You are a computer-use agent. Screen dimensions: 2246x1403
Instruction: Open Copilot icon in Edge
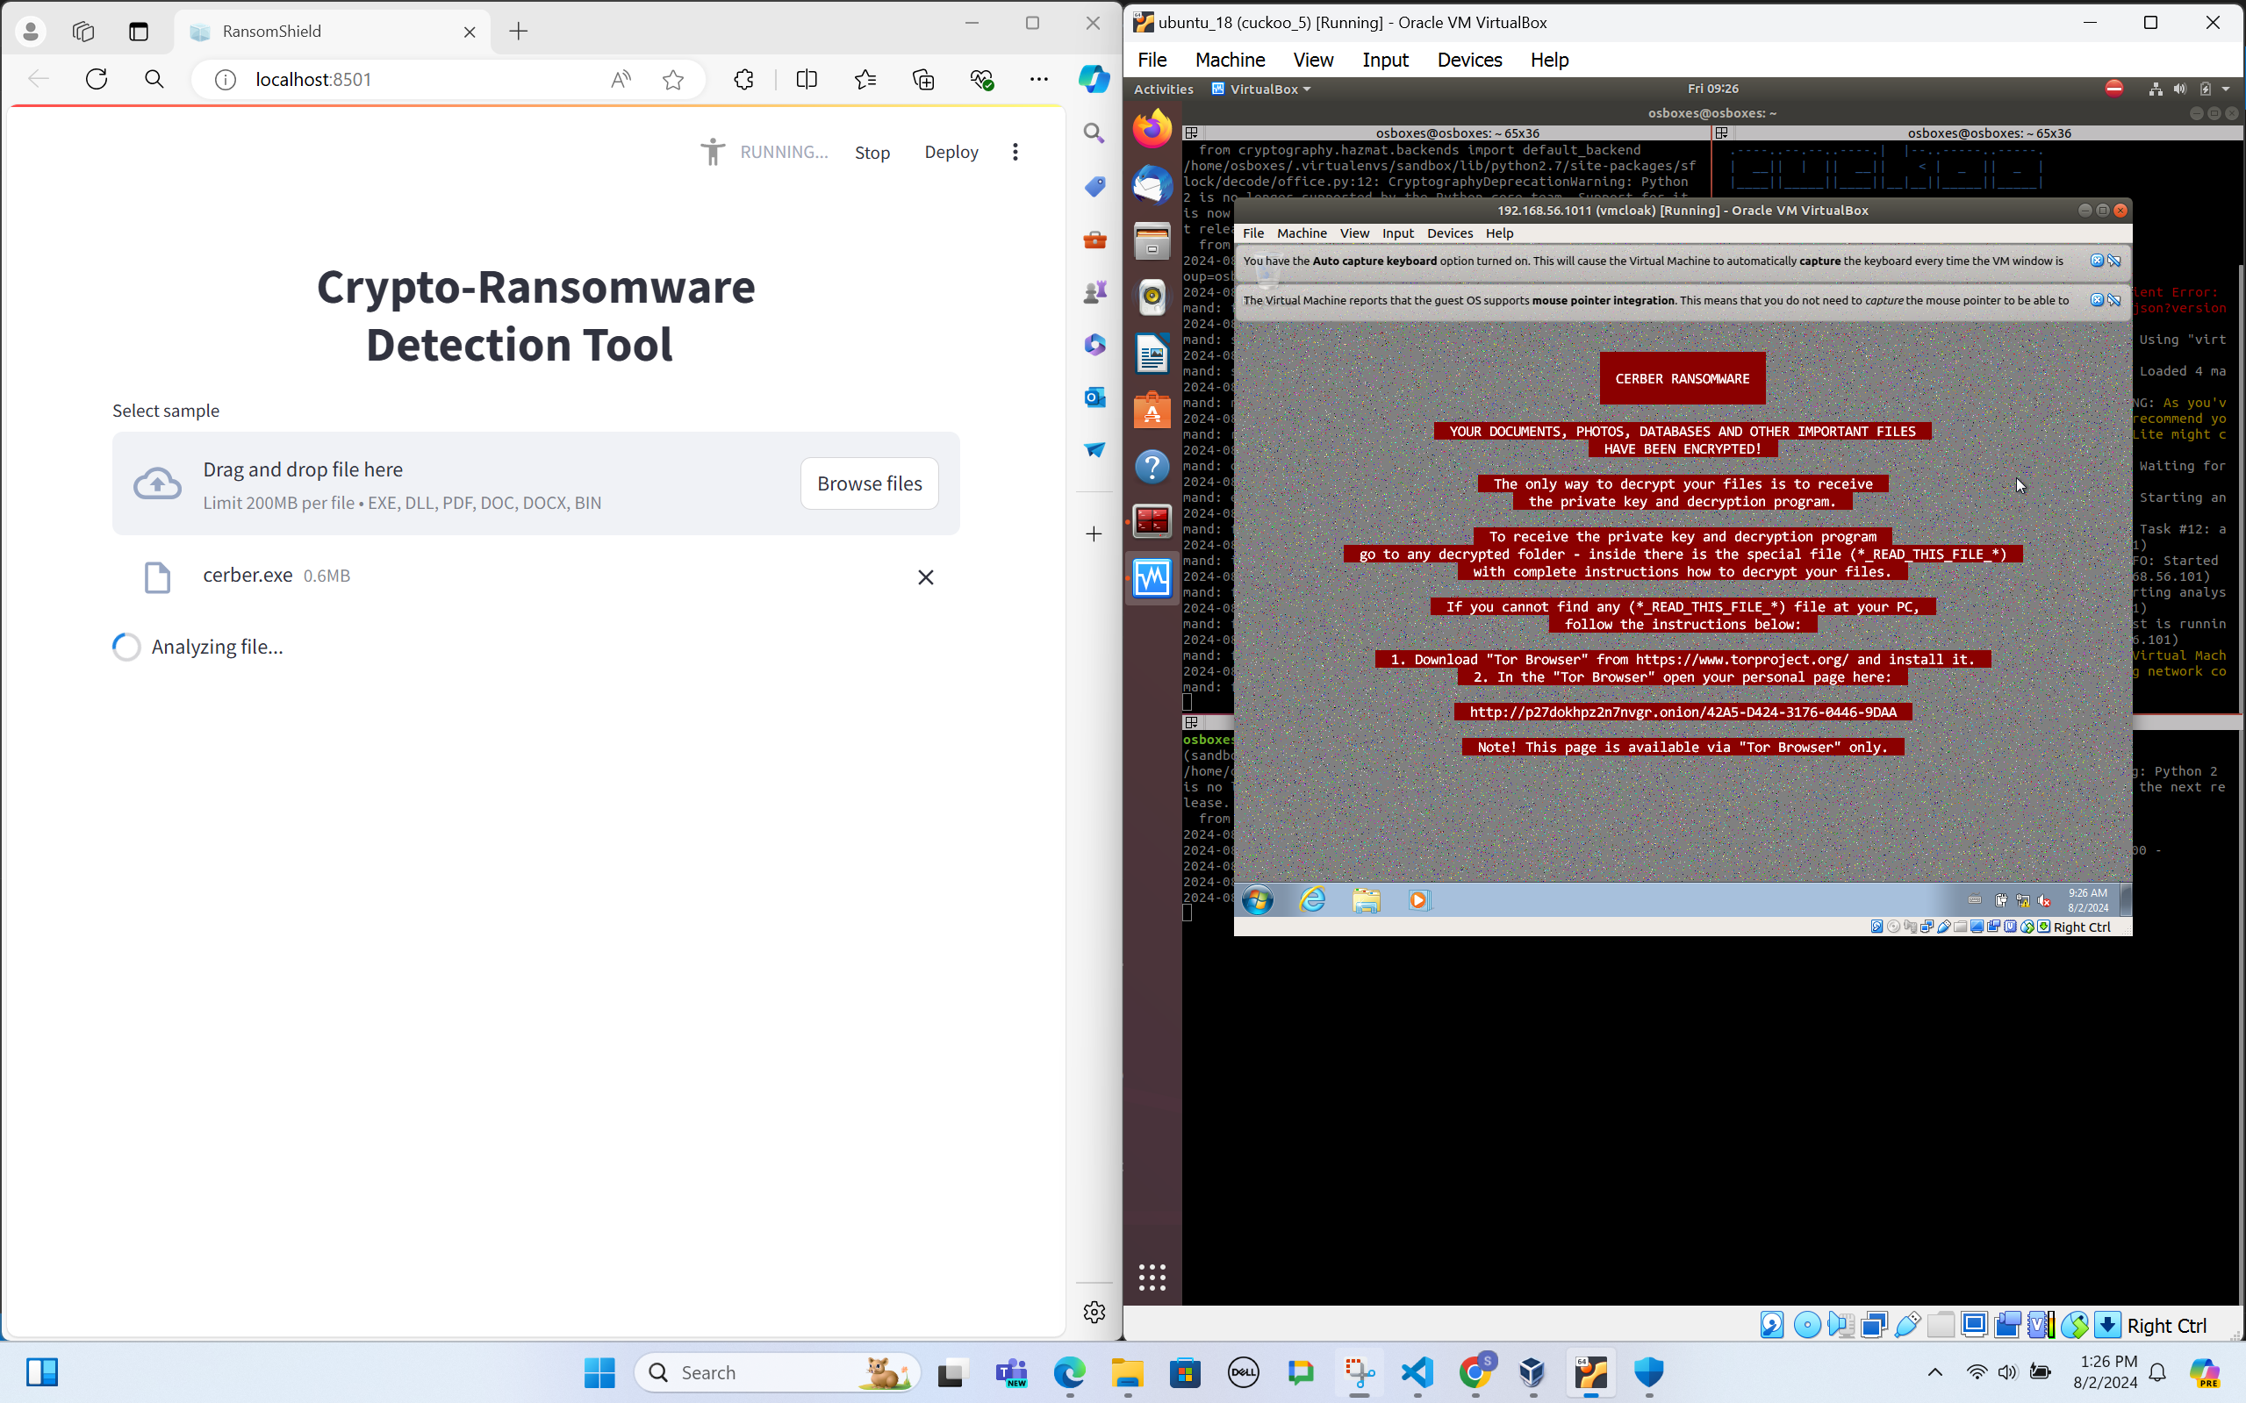(x=1094, y=79)
